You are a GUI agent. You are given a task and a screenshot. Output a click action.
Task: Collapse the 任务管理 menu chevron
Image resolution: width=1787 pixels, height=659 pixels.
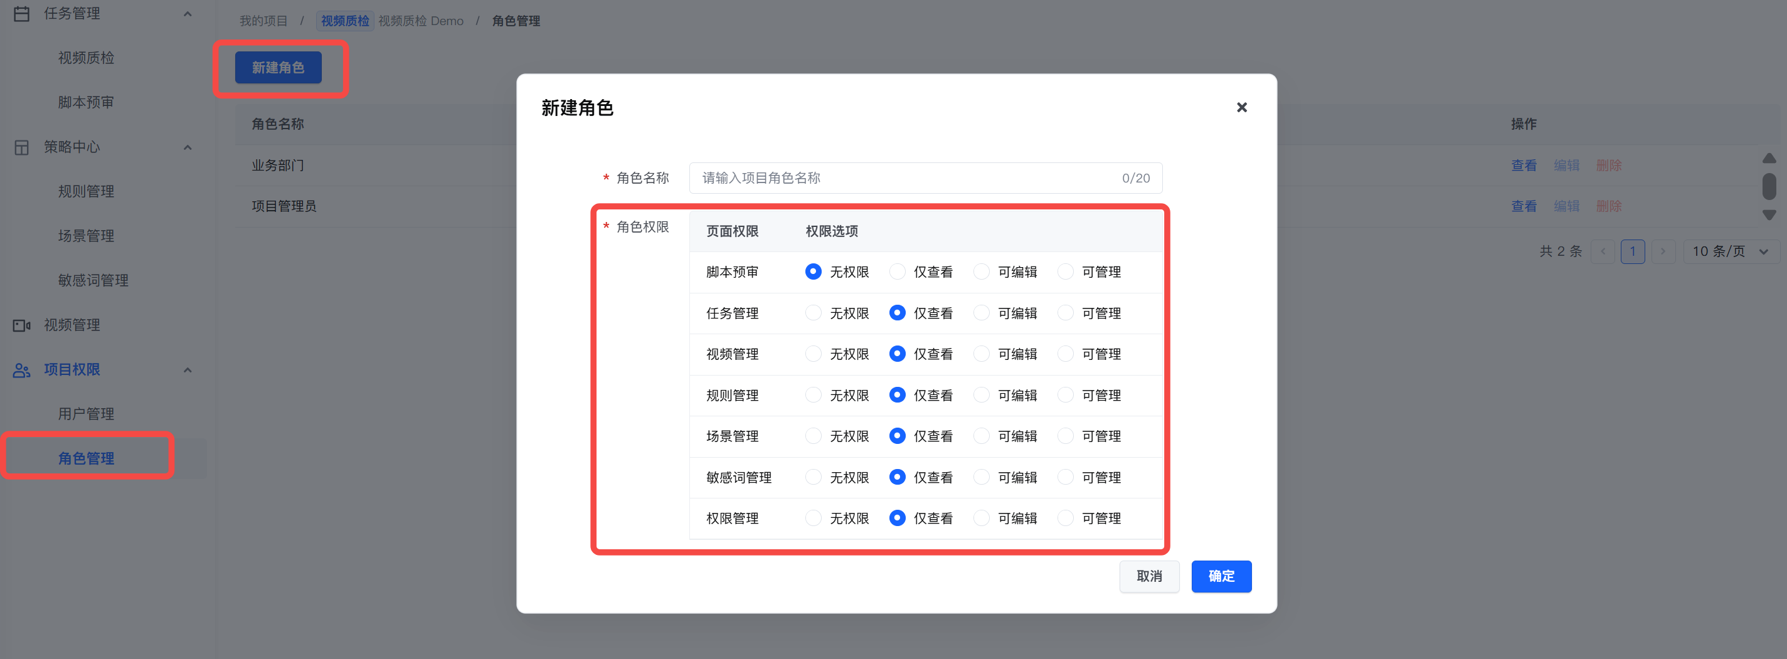click(x=188, y=14)
